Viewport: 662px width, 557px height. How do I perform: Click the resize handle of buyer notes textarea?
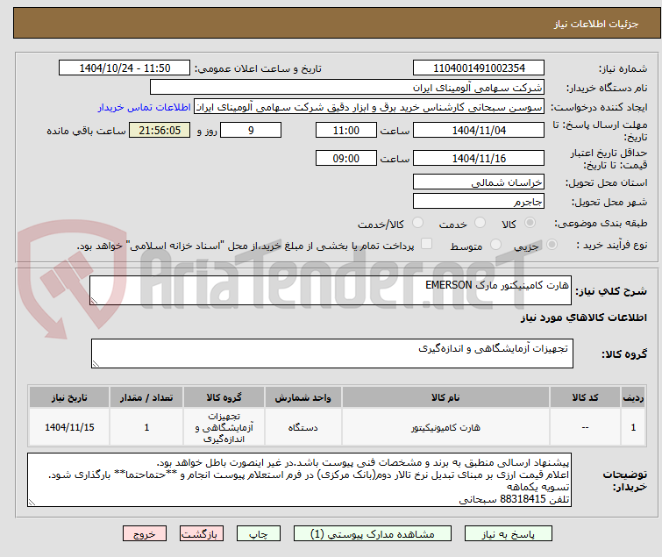[x=32, y=502]
